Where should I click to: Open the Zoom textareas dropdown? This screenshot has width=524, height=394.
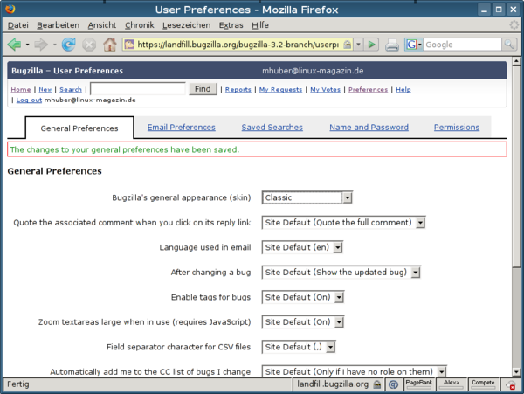click(303, 322)
